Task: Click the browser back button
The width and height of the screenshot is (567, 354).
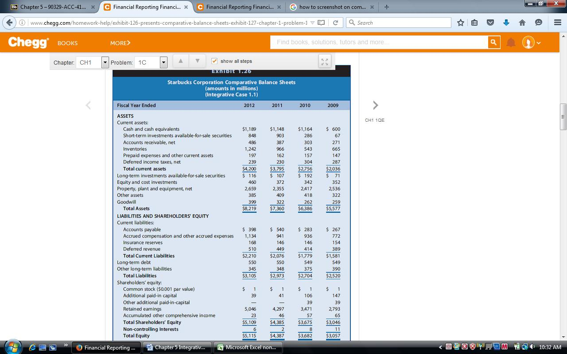Action: [10, 23]
